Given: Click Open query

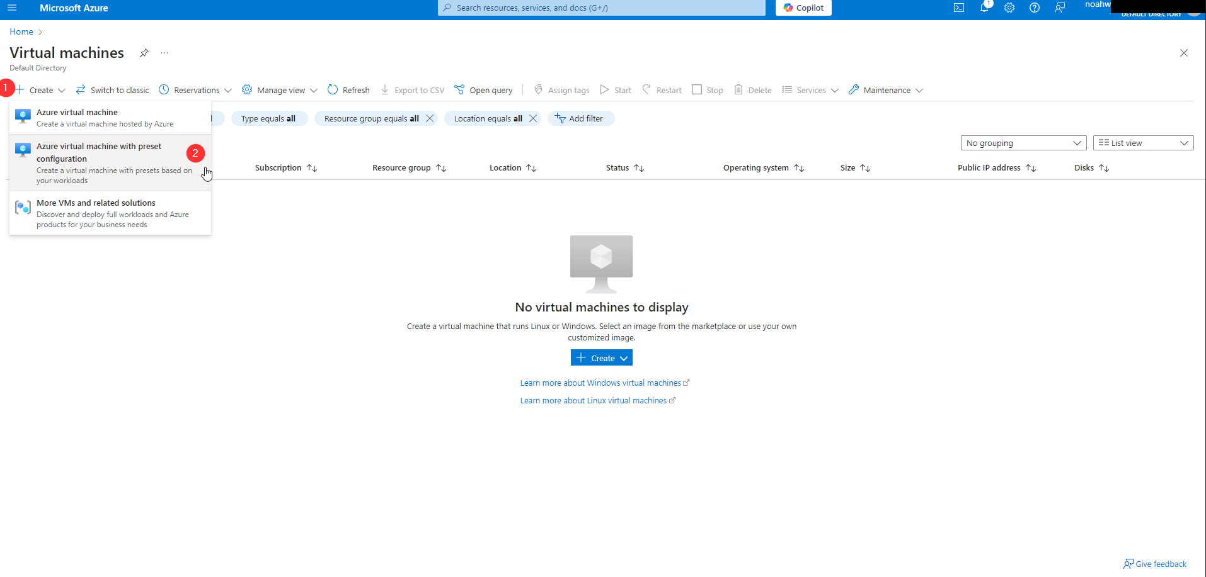Looking at the screenshot, I should [x=484, y=90].
